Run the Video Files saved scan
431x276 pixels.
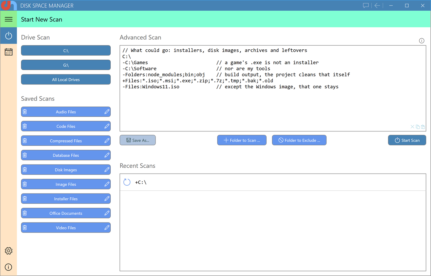tap(66, 228)
